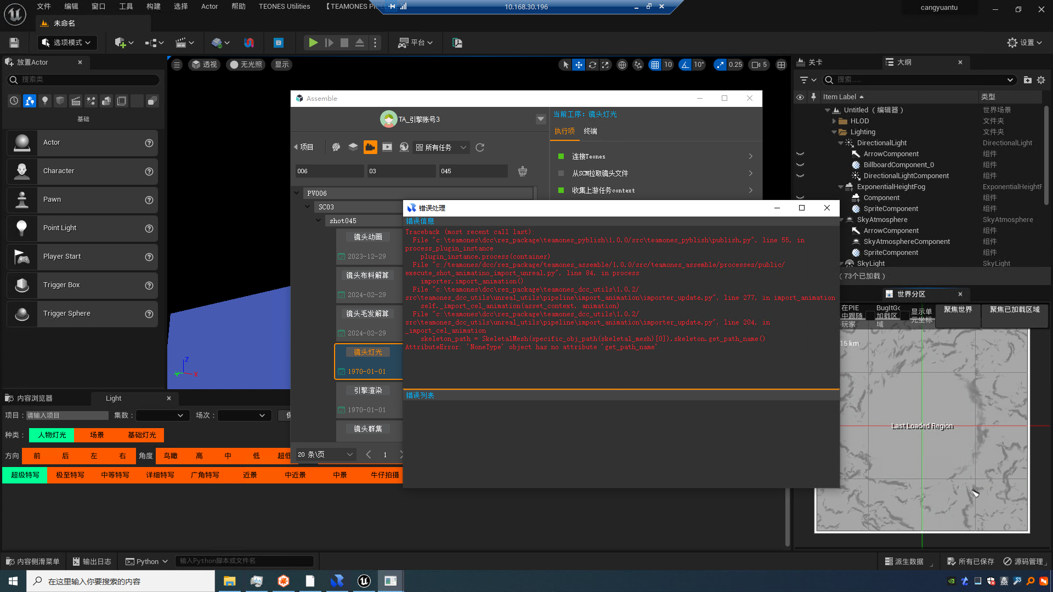The height and width of the screenshot is (592, 1053).
Task: Open the 选项模式 dropdown
Action: point(67,43)
